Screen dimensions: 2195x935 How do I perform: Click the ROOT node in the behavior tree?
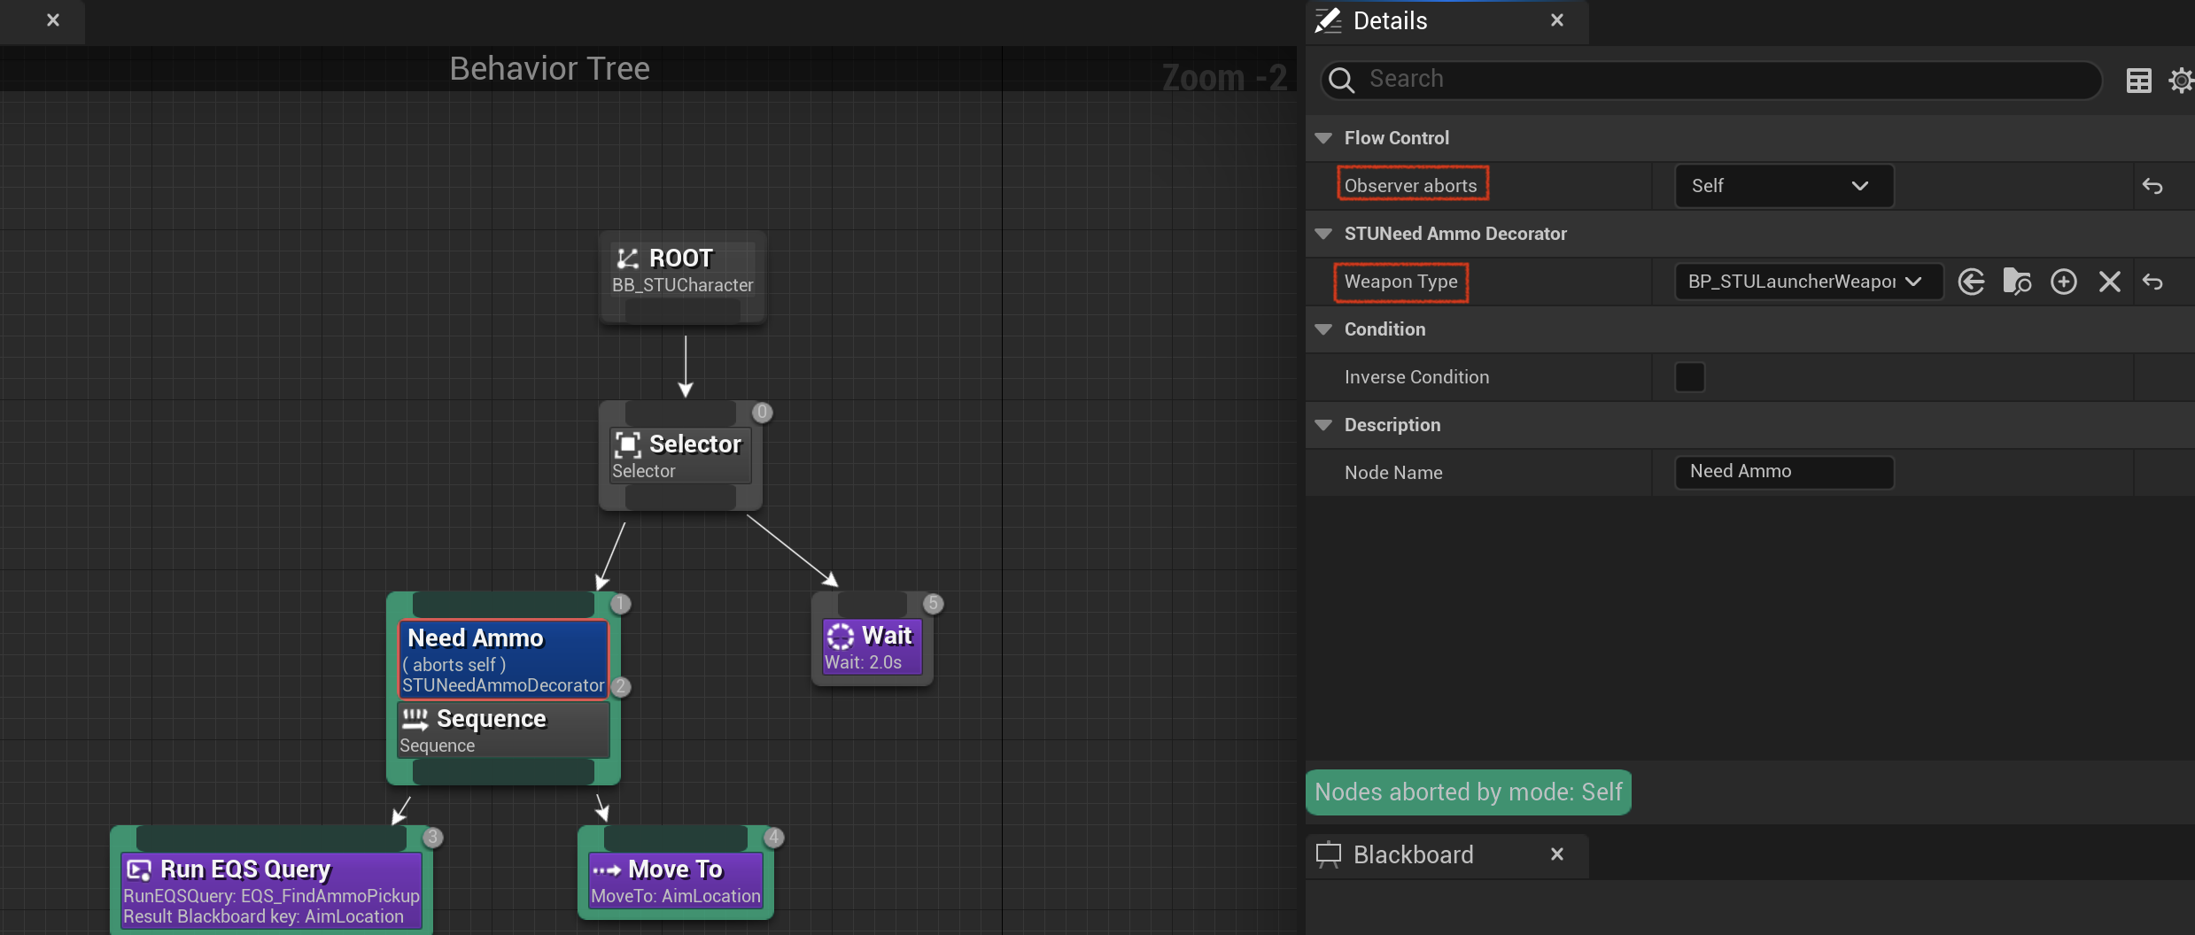[x=682, y=278]
